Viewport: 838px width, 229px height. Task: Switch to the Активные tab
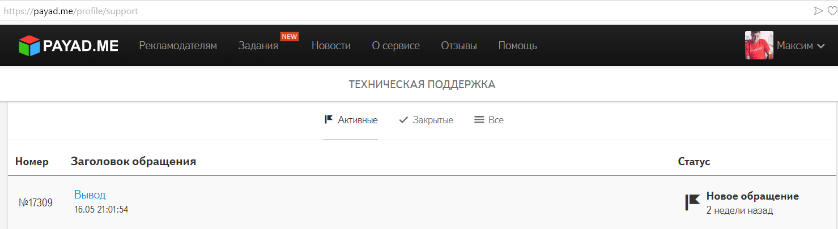coord(350,120)
